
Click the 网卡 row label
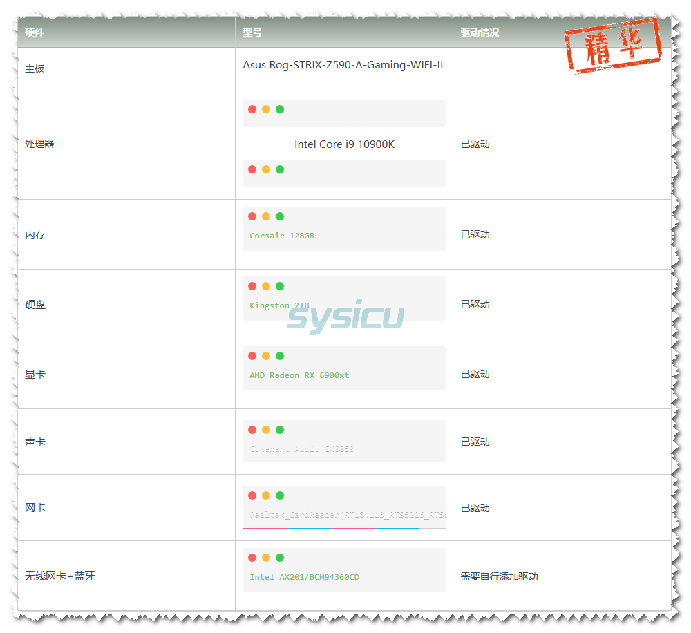[35, 508]
